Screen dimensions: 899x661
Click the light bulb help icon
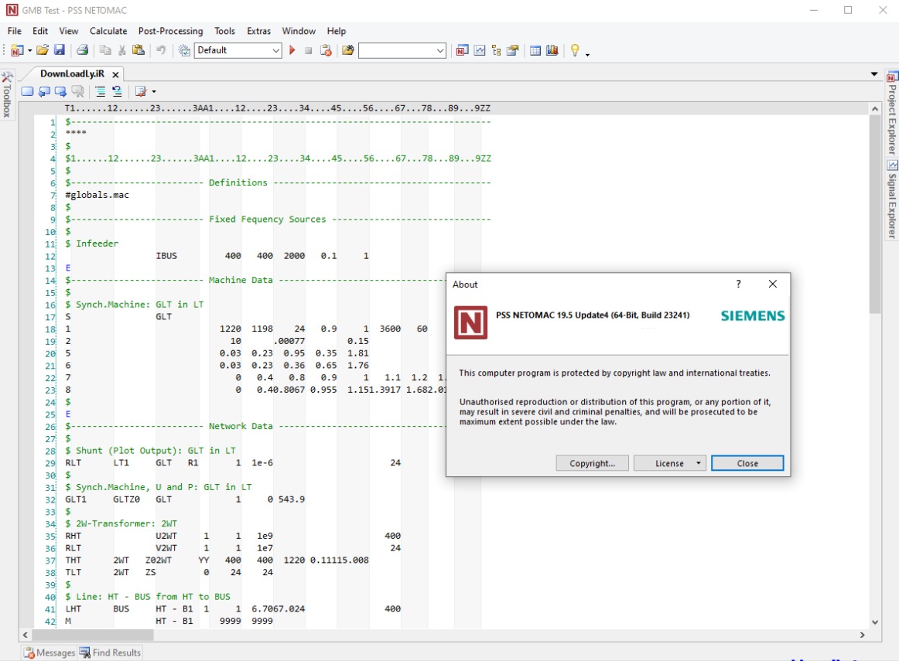tap(575, 50)
